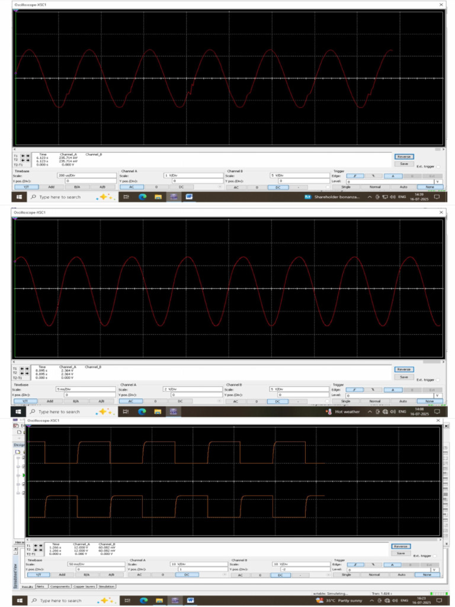This screenshot has height=607, width=455.
Task: Move cursor T2 right in the 200 us/Div oscilloscope
Action: coord(27,160)
